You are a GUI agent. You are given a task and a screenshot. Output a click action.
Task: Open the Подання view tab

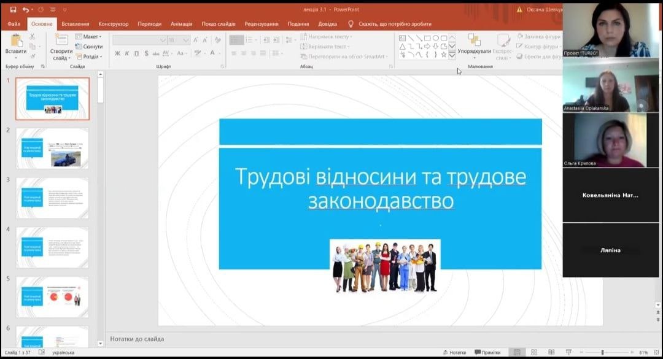coord(298,24)
